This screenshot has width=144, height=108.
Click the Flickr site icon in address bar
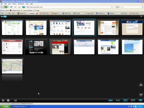coord(28,7)
